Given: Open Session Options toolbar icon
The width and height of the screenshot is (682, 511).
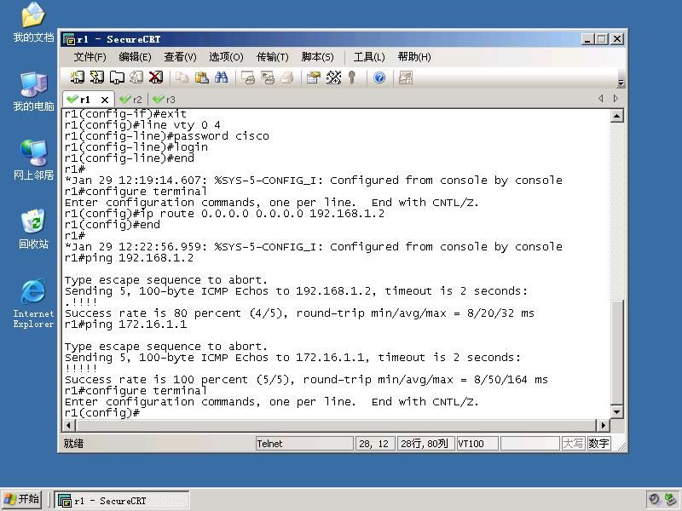Looking at the screenshot, I should (x=313, y=78).
